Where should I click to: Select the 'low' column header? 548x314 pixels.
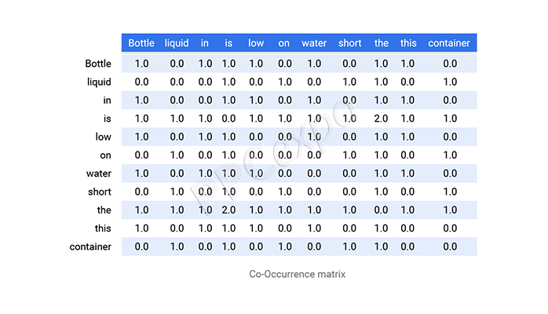256,43
